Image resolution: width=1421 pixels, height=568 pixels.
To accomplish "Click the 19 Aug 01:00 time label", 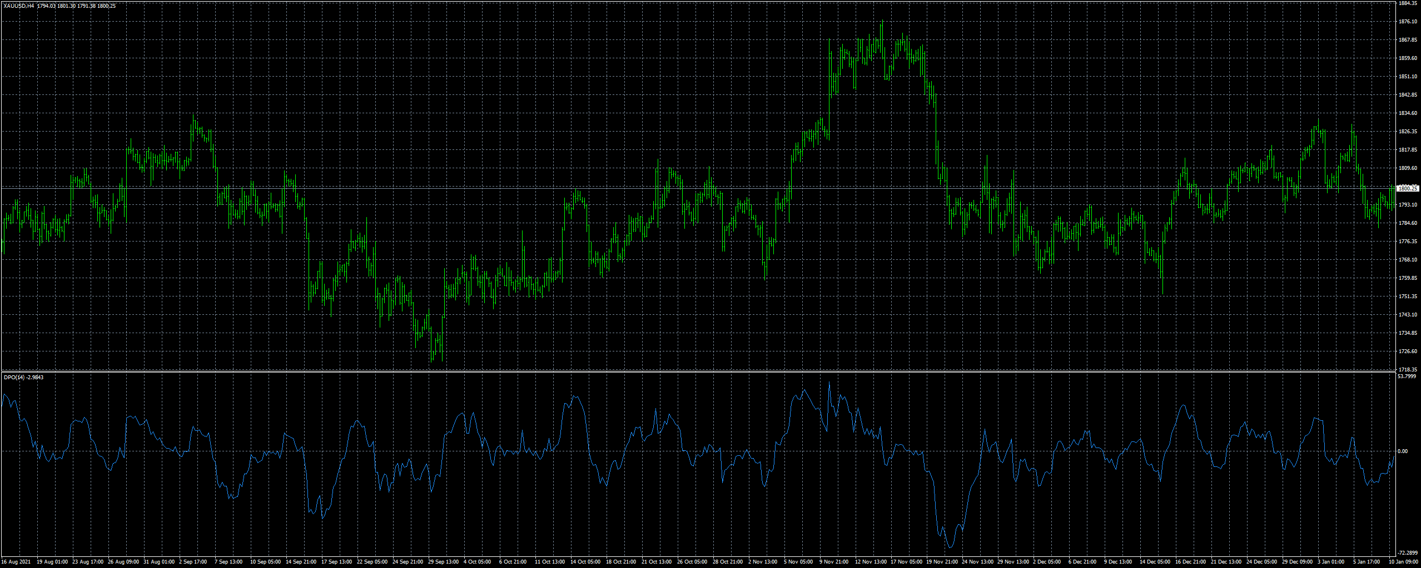I will point(52,562).
